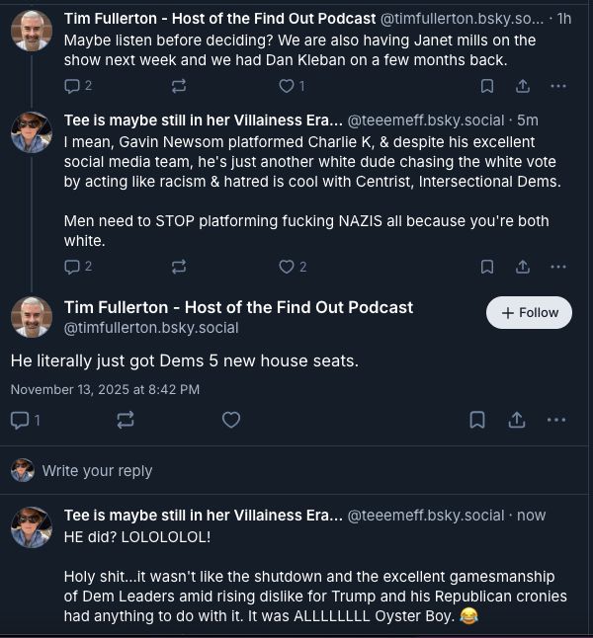This screenshot has height=638, width=593.
Task: Open more options on Tee's Newsom post
Action: coord(558,267)
